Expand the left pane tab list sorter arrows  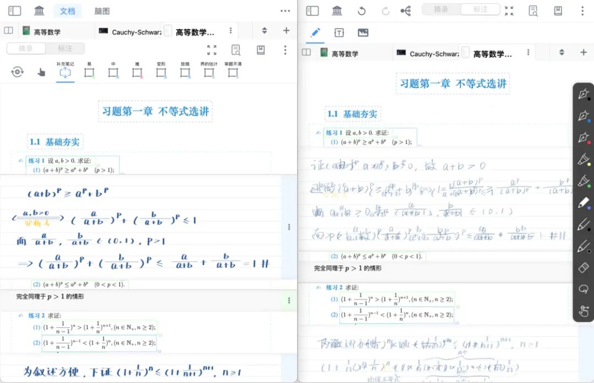point(265,31)
